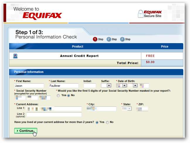Click the red Equifax logo in header

(42, 16)
